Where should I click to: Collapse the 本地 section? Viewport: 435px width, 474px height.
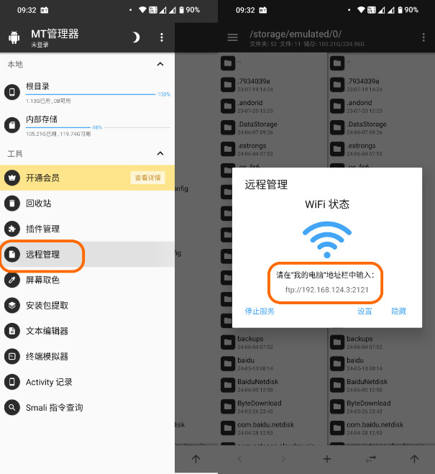160,64
